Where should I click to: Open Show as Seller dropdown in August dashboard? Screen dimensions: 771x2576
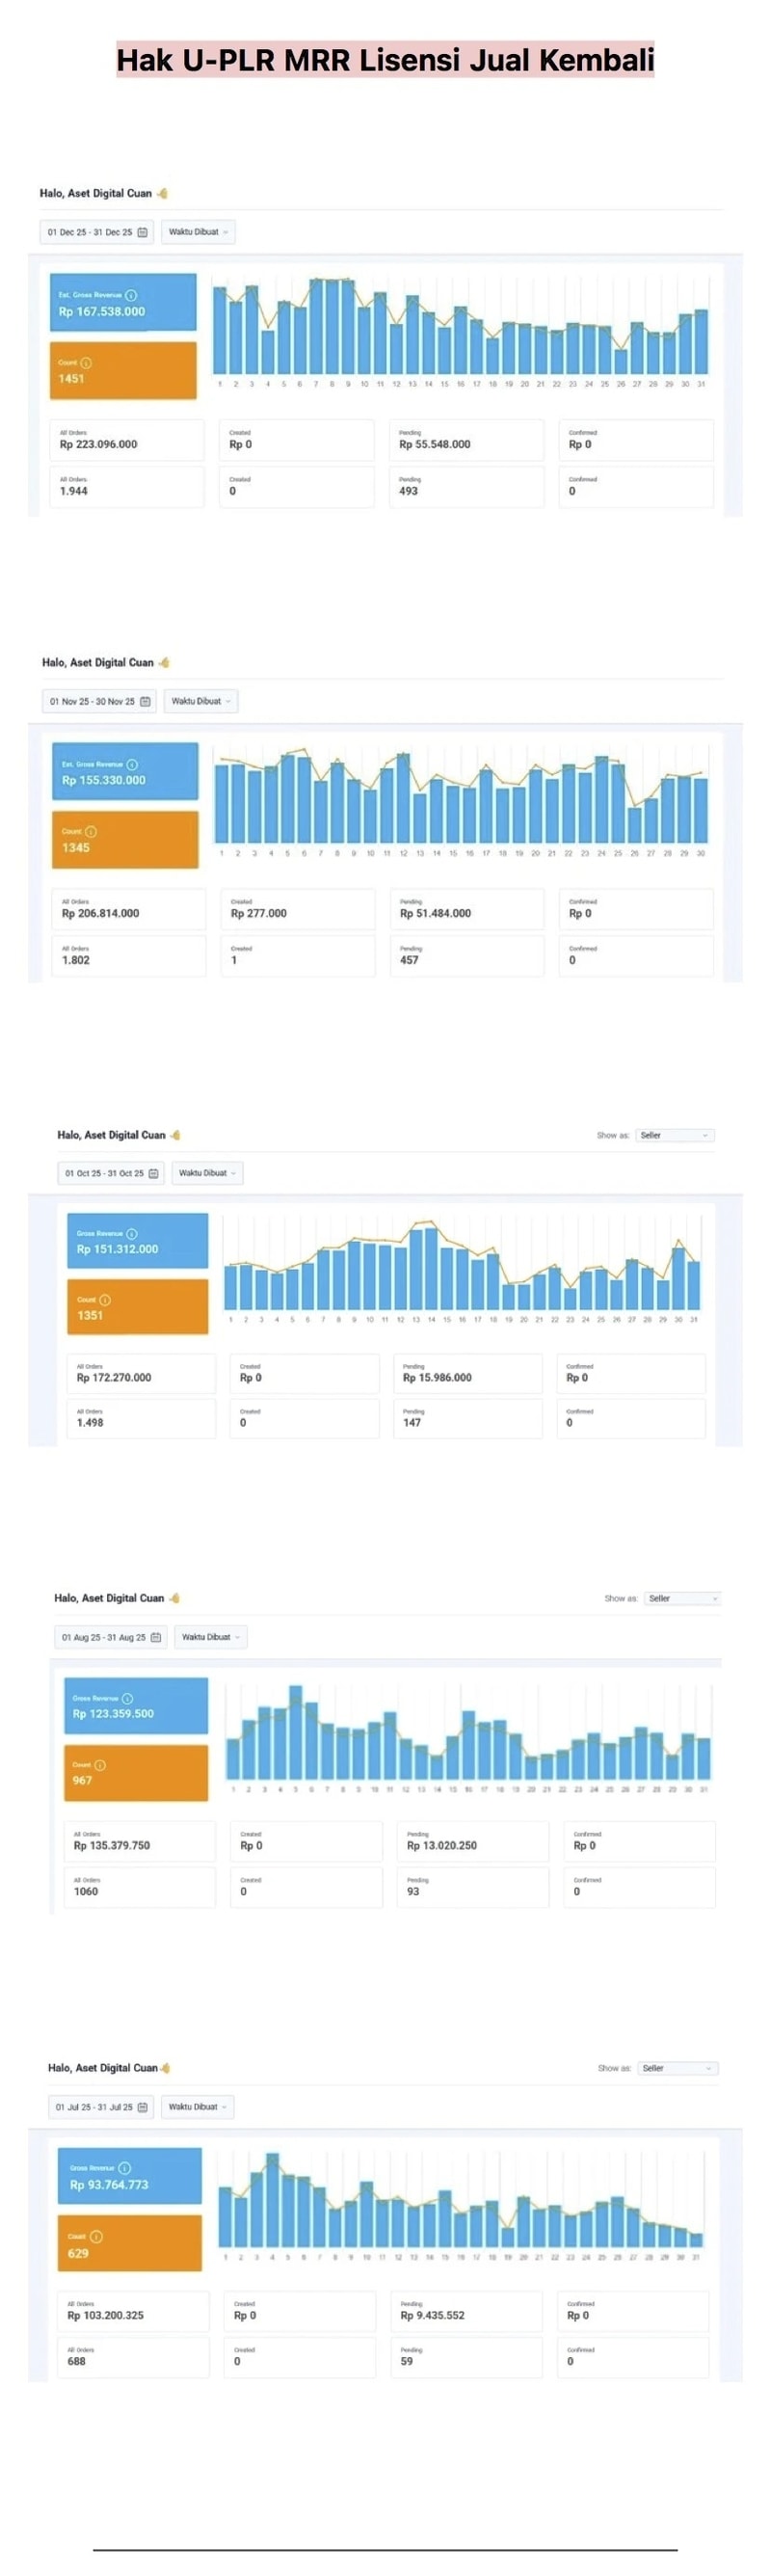click(682, 1598)
